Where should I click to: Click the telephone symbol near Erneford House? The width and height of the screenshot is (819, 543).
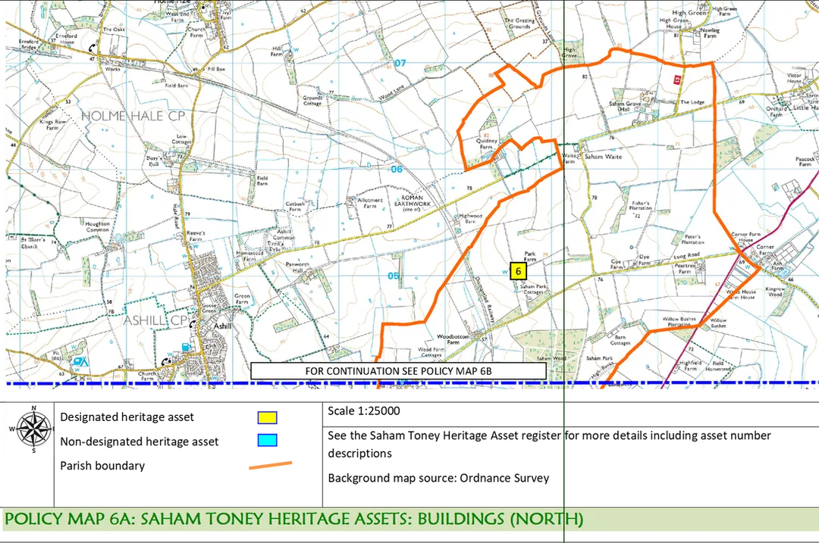[x=93, y=48]
